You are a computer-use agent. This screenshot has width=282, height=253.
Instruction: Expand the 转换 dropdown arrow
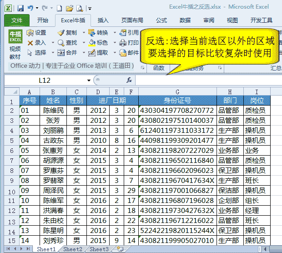(115, 33)
